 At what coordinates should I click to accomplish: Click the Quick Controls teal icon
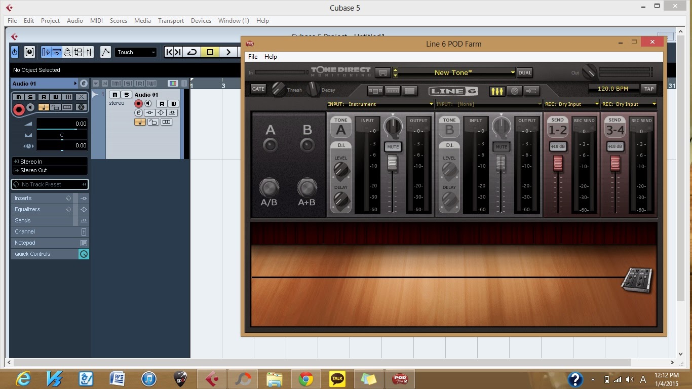84,254
